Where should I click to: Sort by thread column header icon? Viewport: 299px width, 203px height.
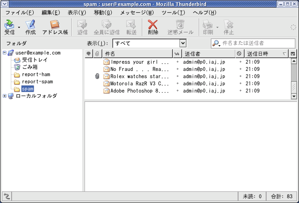click(89, 54)
